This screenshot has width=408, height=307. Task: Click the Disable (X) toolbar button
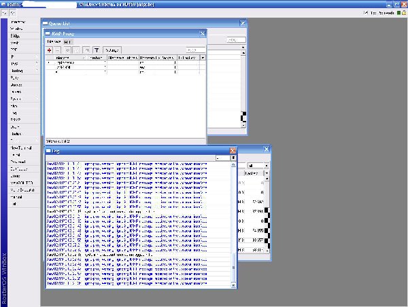[76, 50]
